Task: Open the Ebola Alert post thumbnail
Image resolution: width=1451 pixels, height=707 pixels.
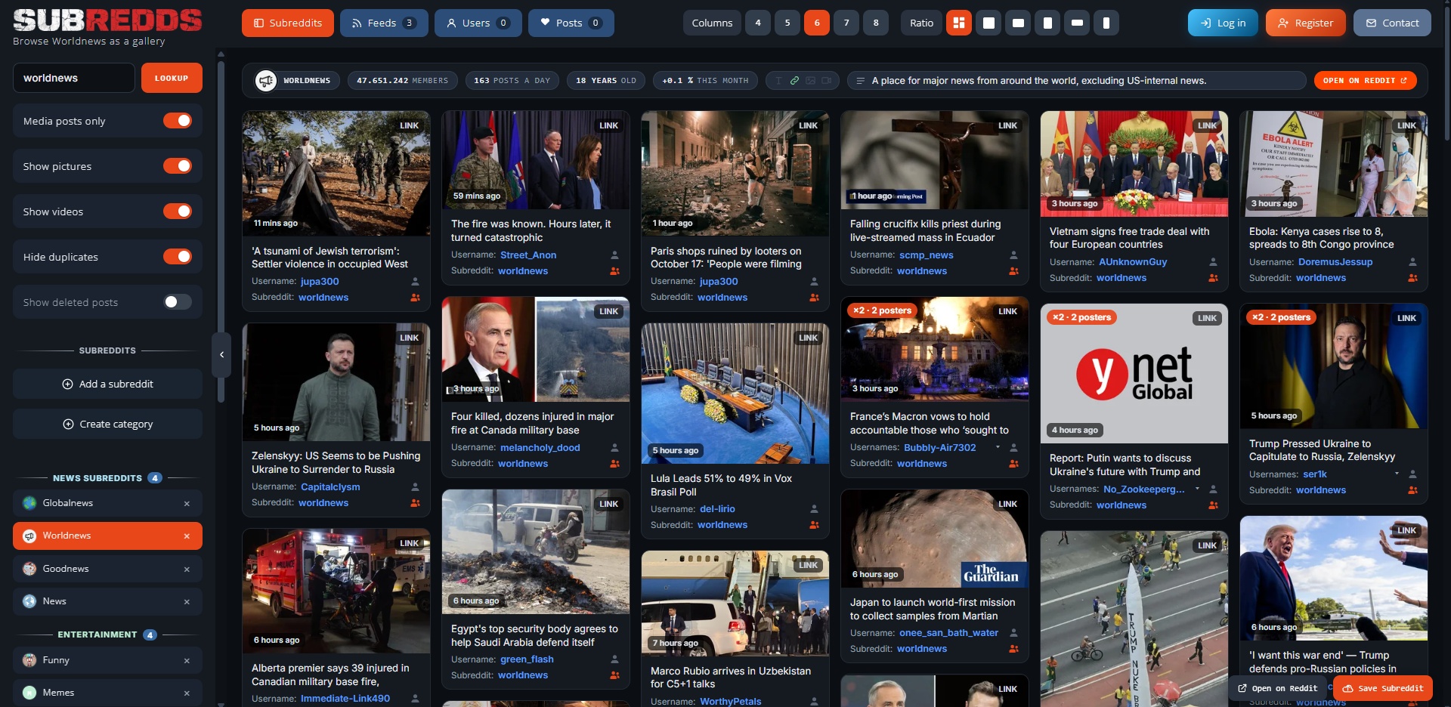Action: (1333, 164)
